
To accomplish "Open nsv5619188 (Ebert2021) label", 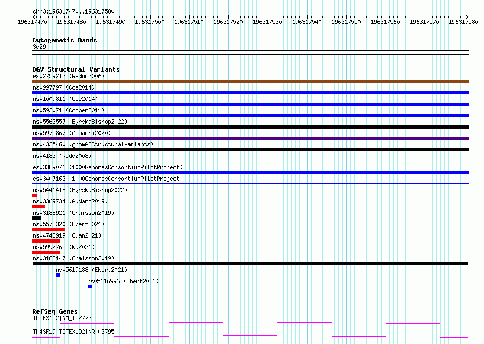I will point(92,270).
